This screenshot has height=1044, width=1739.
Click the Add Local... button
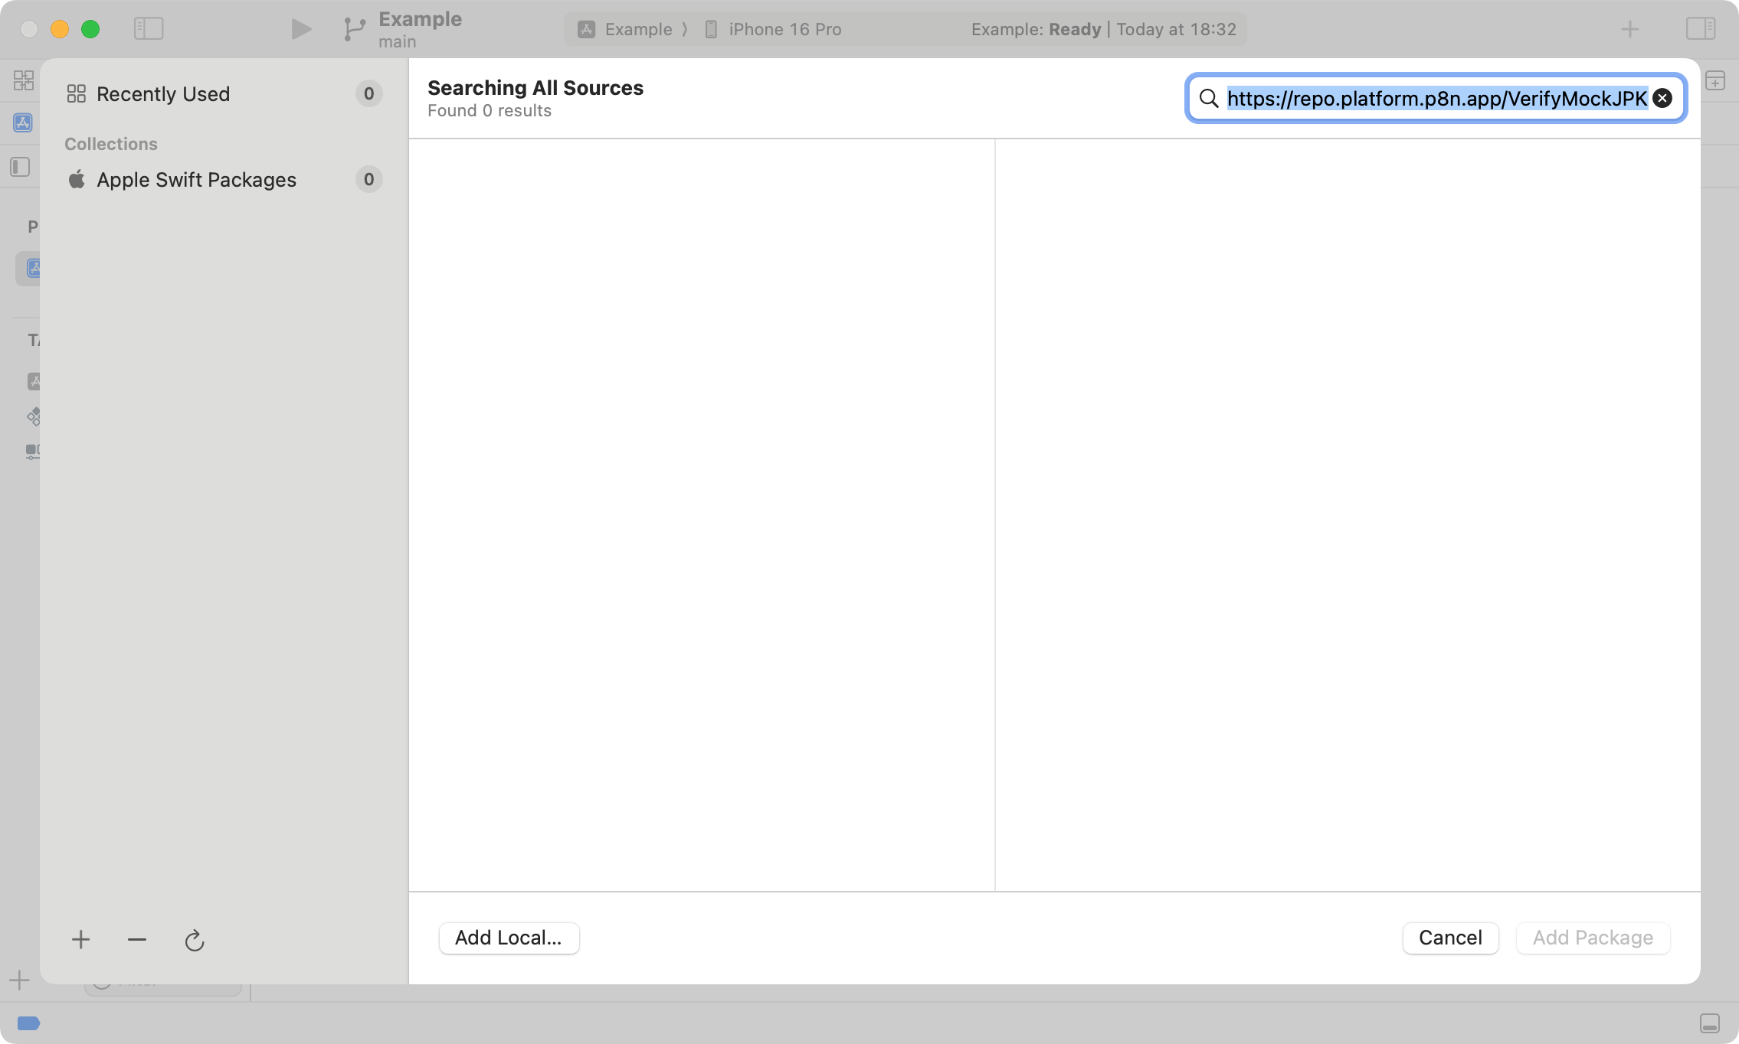coord(509,938)
